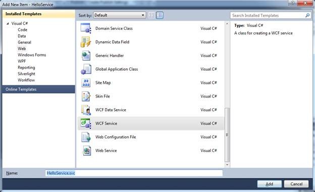The height and width of the screenshot is (192, 315).
Task: Click the search magnifier icon
Action: coord(307,15)
